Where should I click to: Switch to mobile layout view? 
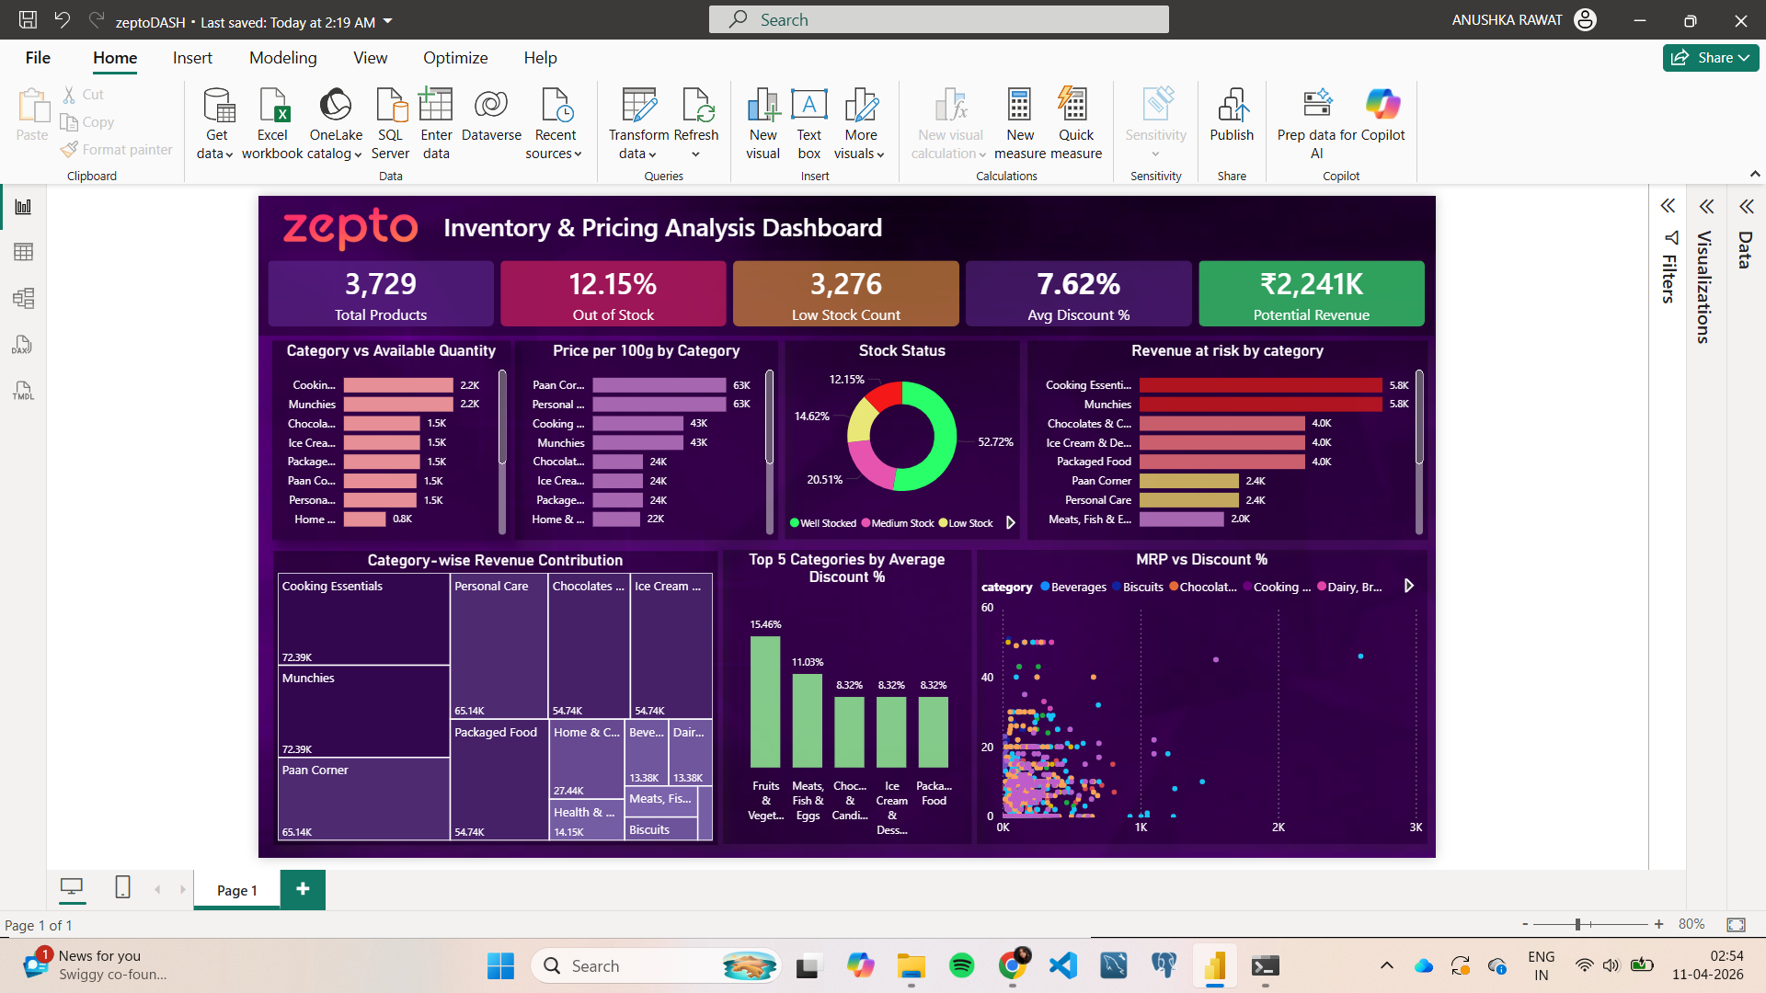click(122, 887)
